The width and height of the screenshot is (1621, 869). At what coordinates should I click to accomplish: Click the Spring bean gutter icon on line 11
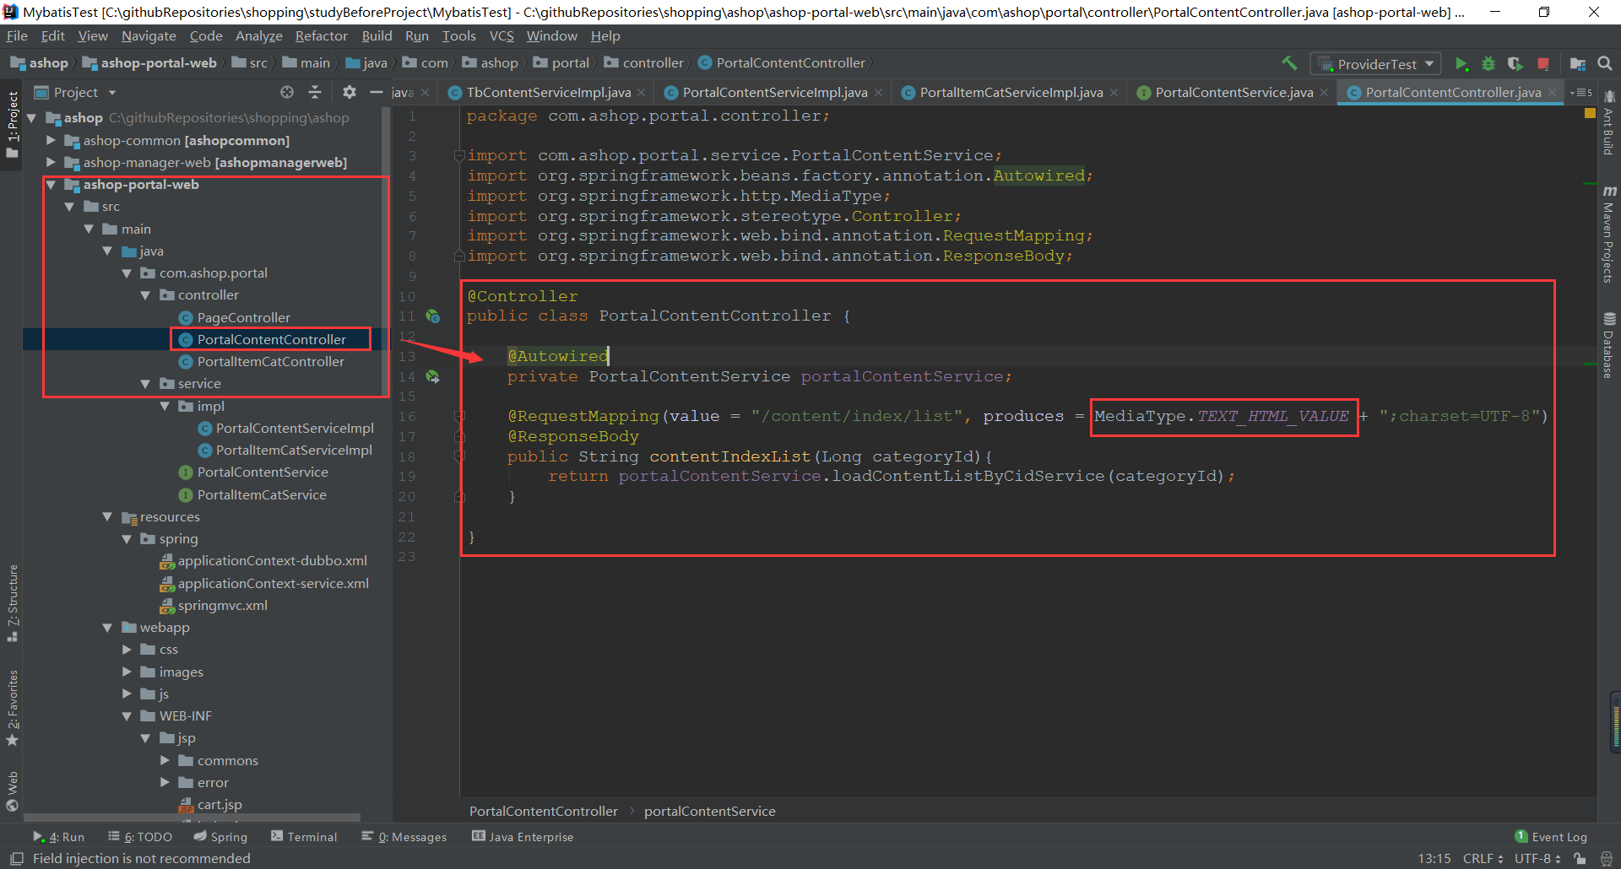tap(433, 316)
